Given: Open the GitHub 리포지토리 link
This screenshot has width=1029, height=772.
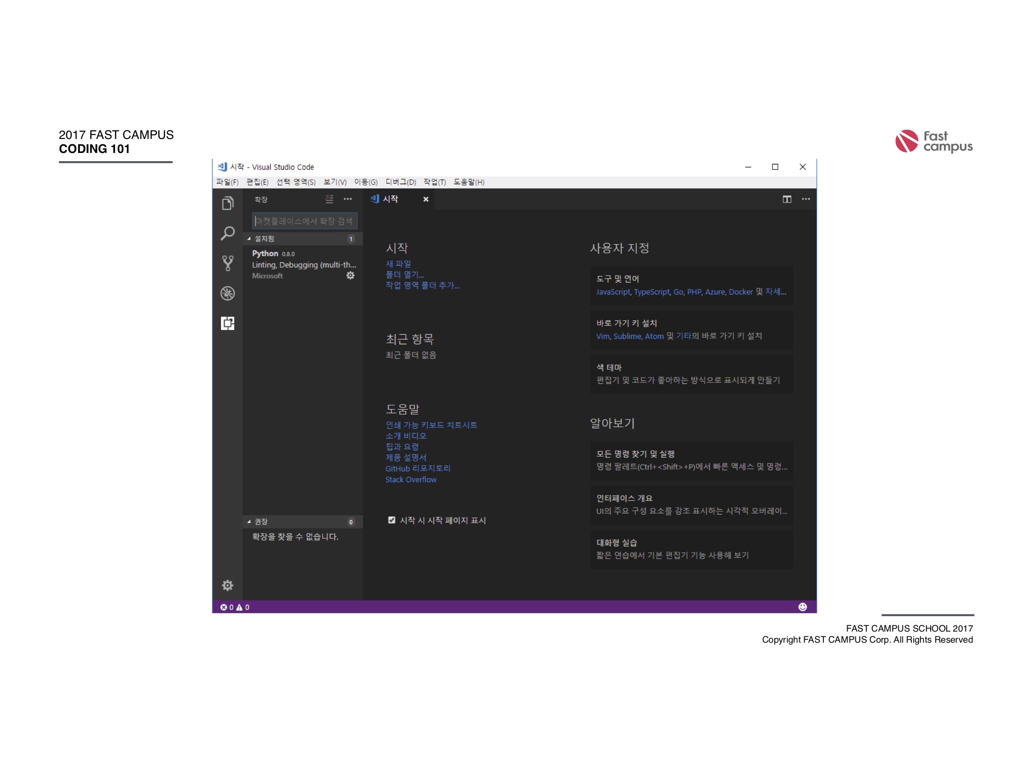Looking at the screenshot, I should pos(418,469).
